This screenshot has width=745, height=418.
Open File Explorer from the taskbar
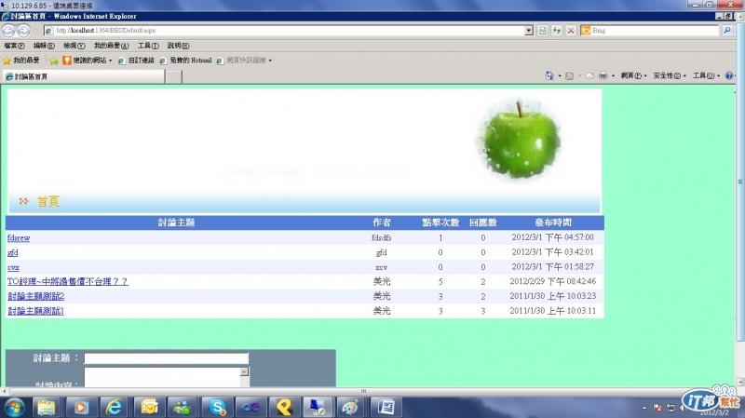[x=46, y=407]
